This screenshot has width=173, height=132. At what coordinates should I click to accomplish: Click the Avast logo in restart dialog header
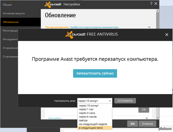(75, 35)
